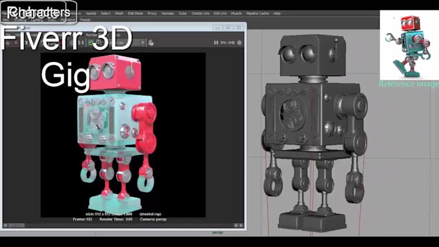
Task: Open the Proxy menu
Action: click(152, 14)
